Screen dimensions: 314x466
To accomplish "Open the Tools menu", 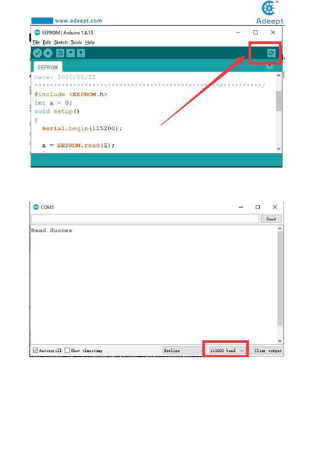I will pyautogui.click(x=76, y=42).
